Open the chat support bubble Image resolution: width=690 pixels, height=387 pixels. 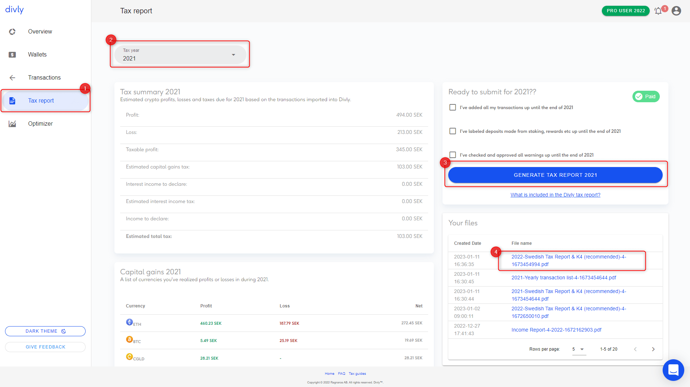tap(673, 370)
